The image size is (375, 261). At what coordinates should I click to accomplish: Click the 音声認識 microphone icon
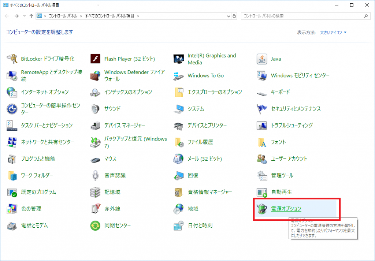point(95,175)
